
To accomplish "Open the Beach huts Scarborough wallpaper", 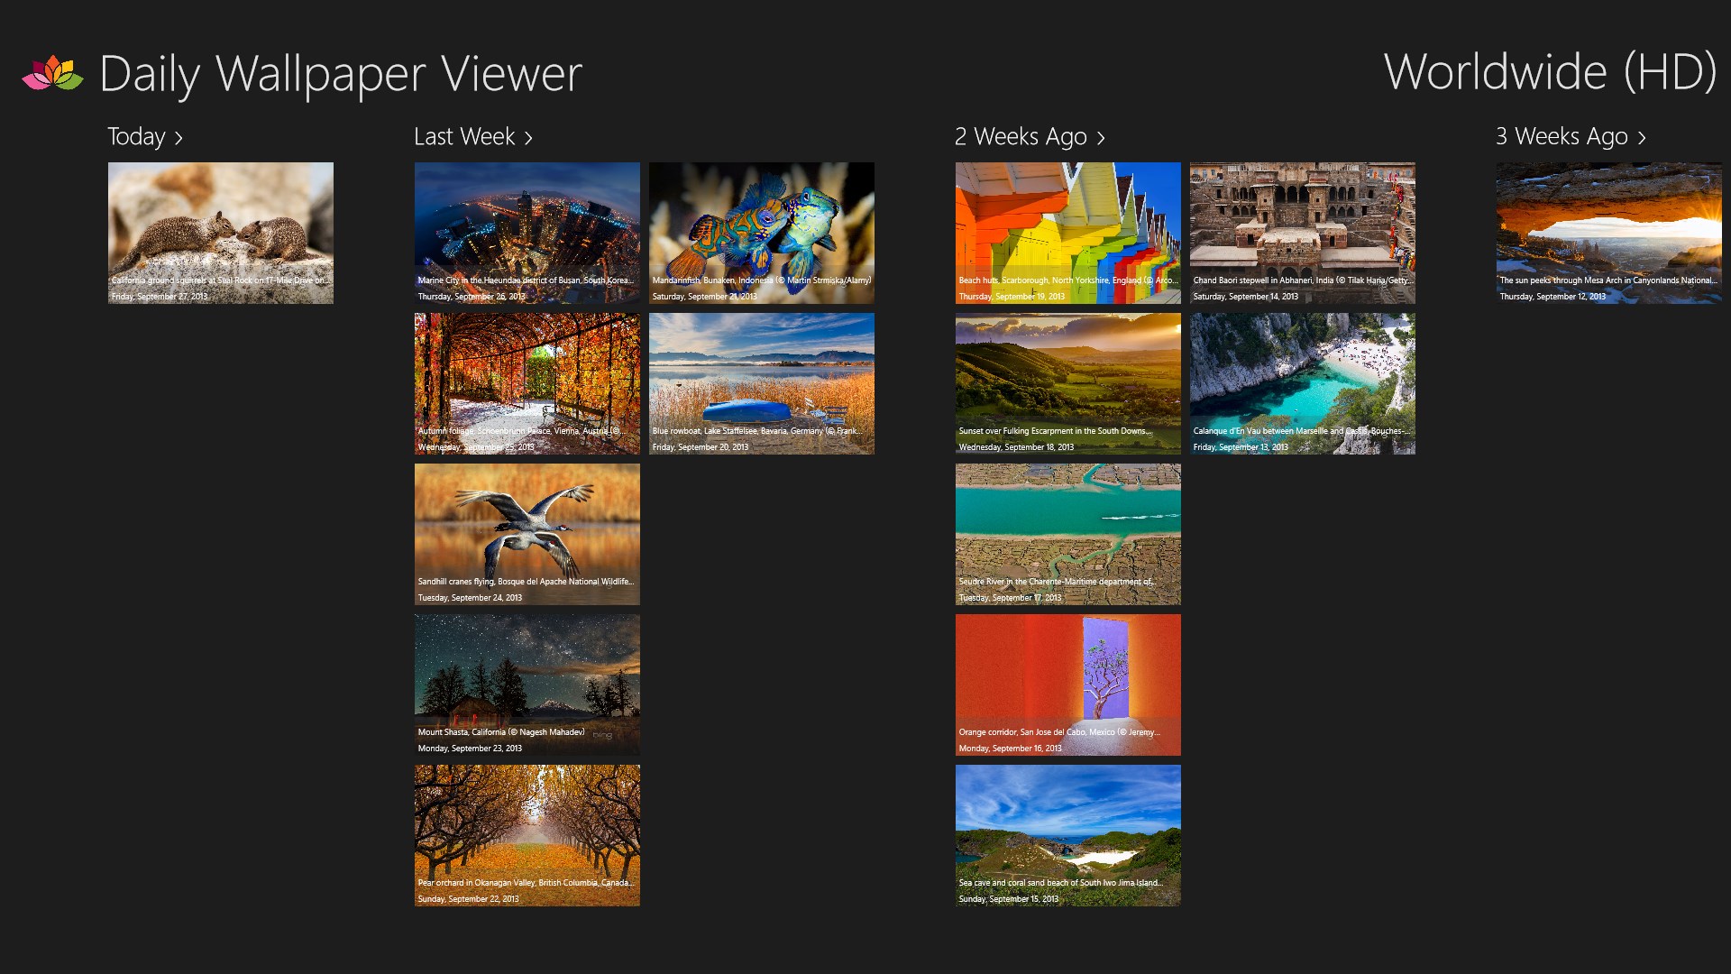I will tap(1068, 233).
